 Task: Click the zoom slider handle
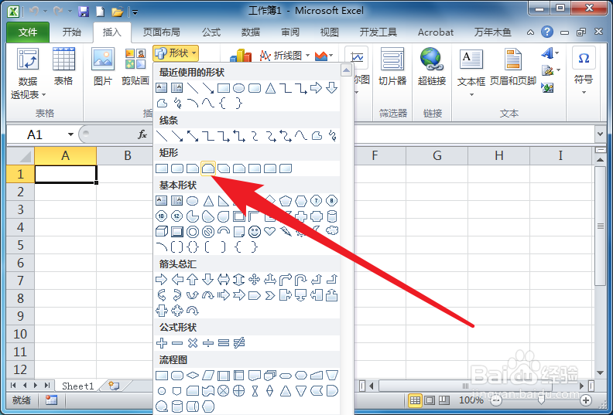541,400
